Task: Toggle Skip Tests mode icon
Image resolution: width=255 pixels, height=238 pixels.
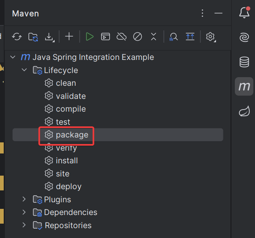Action: (x=138, y=37)
